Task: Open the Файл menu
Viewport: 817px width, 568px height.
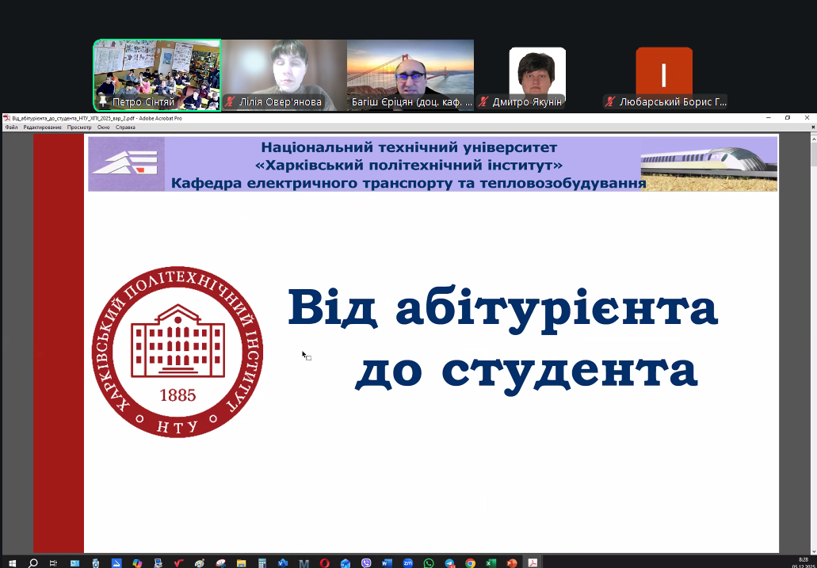Action: [11, 127]
